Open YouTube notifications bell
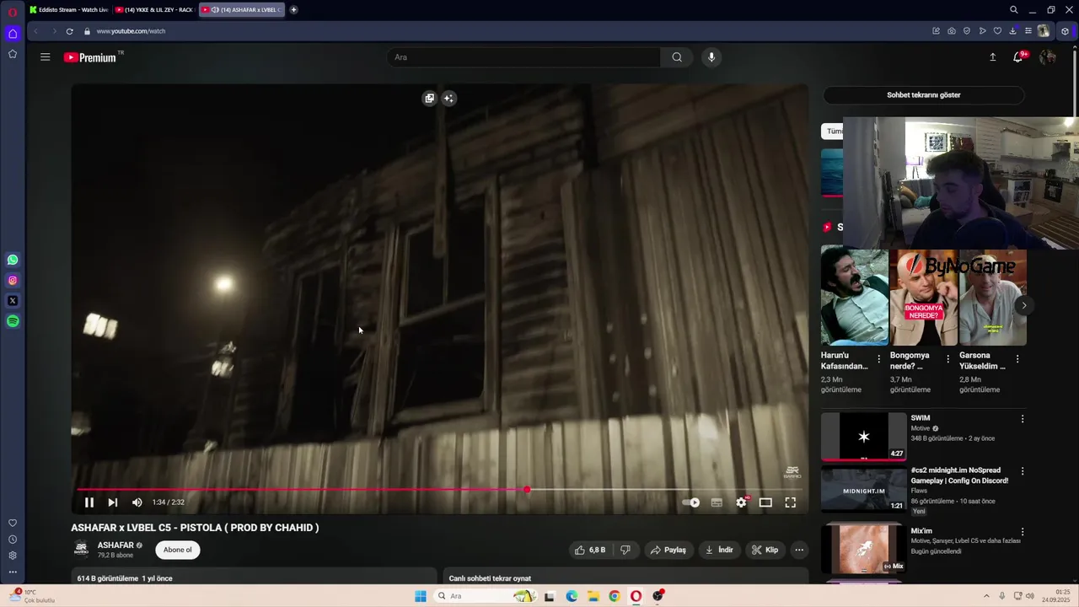Image resolution: width=1079 pixels, height=607 pixels. tap(1017, 57)
